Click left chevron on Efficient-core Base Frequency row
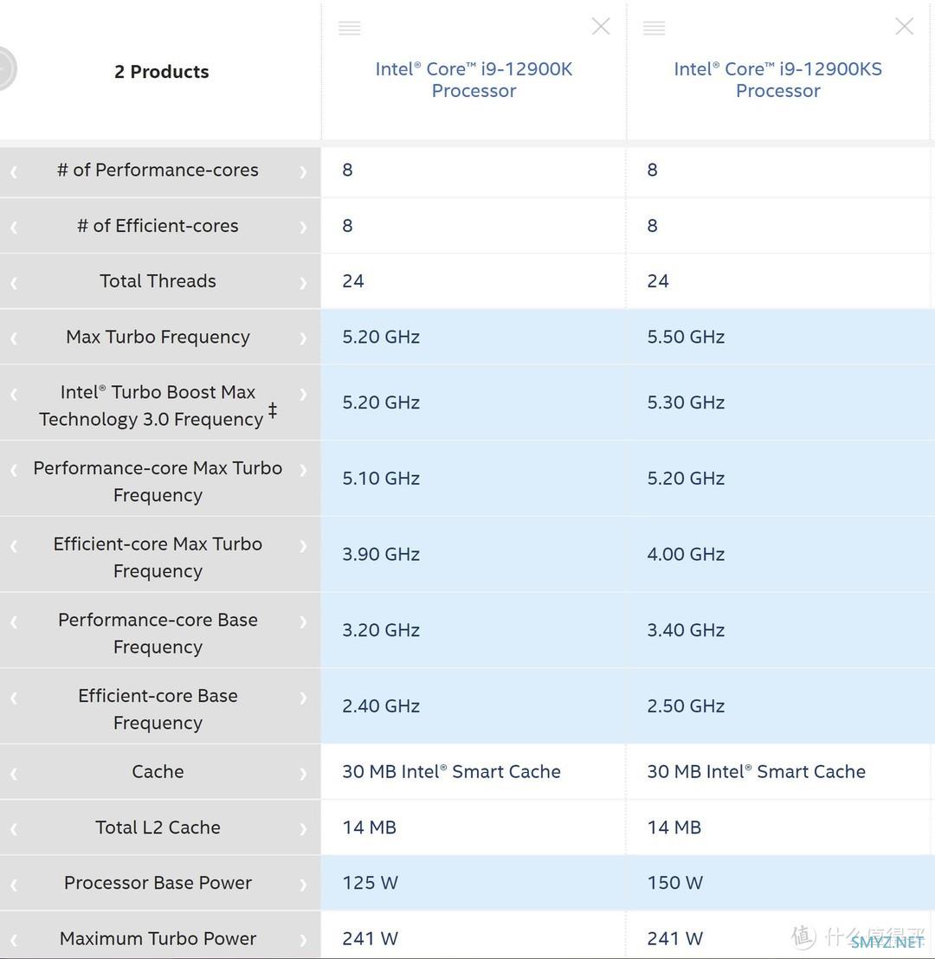Screen dimensions: 935x959 point(14,698)
